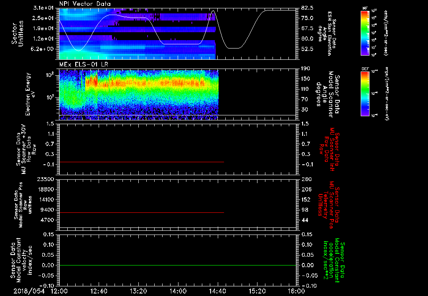Image resolution: width=428 pixels, height=296 pixels.
Task: Click the 14100 scanner position tick value
Action: 46,199
